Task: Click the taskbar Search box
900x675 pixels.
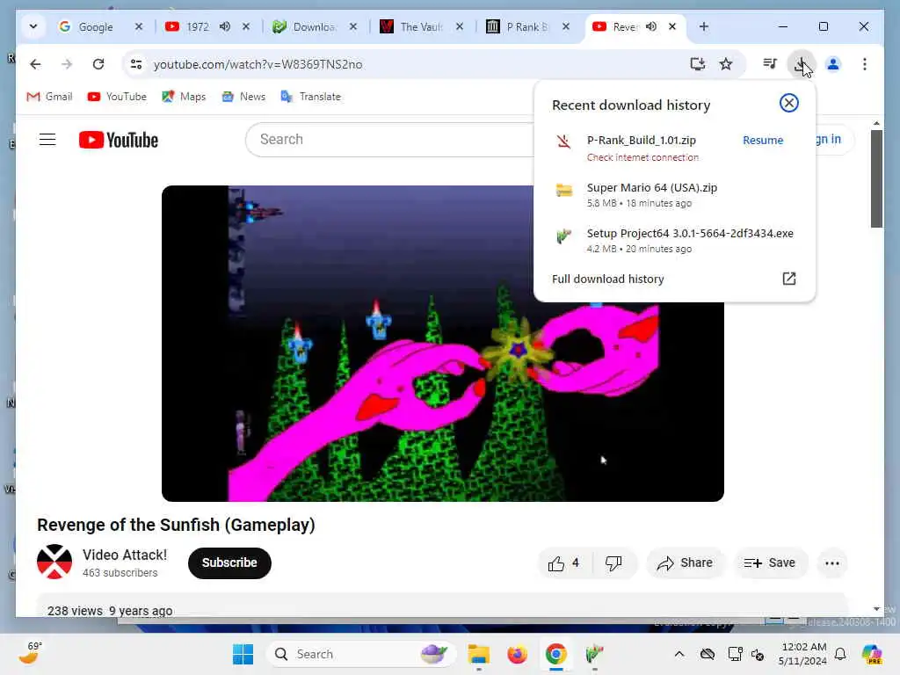Action: pyautogui.click(x=361, y=654)
